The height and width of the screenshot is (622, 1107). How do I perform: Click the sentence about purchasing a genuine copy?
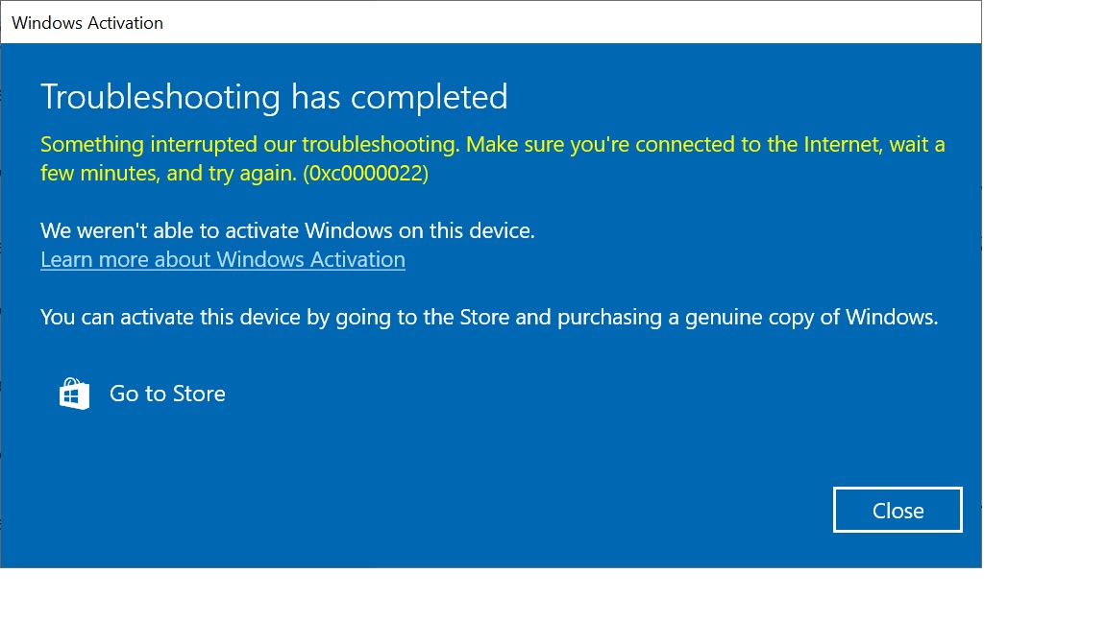click(489, 318)
